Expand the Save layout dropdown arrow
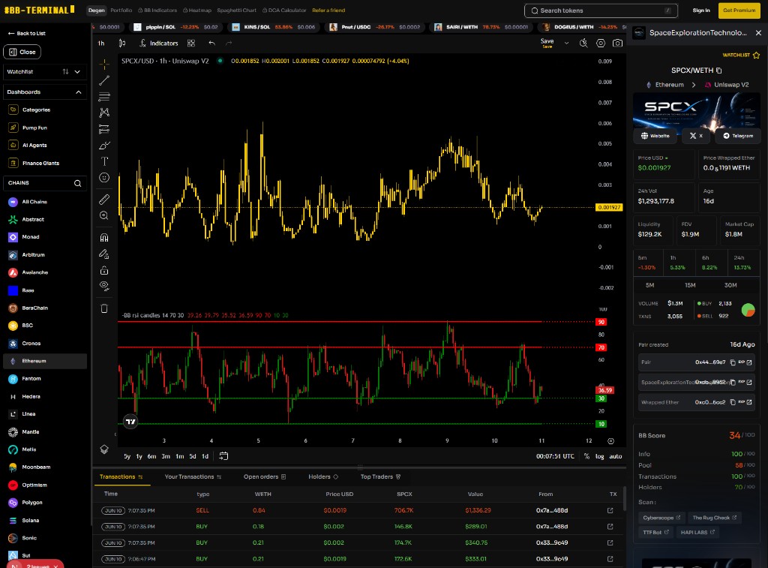 pos(567,43)
